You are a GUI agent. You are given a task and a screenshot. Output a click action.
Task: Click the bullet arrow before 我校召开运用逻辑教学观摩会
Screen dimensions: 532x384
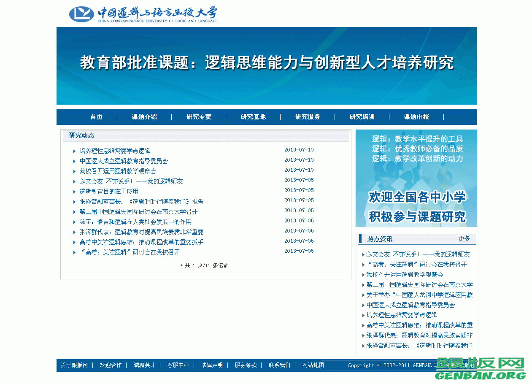coord(74,171)
